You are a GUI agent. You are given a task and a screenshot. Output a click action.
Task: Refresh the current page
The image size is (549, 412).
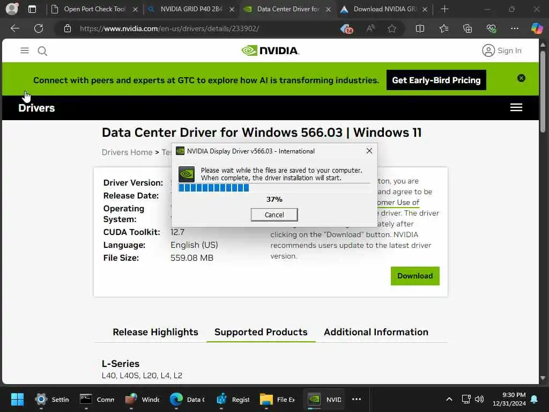pos(39,28)
